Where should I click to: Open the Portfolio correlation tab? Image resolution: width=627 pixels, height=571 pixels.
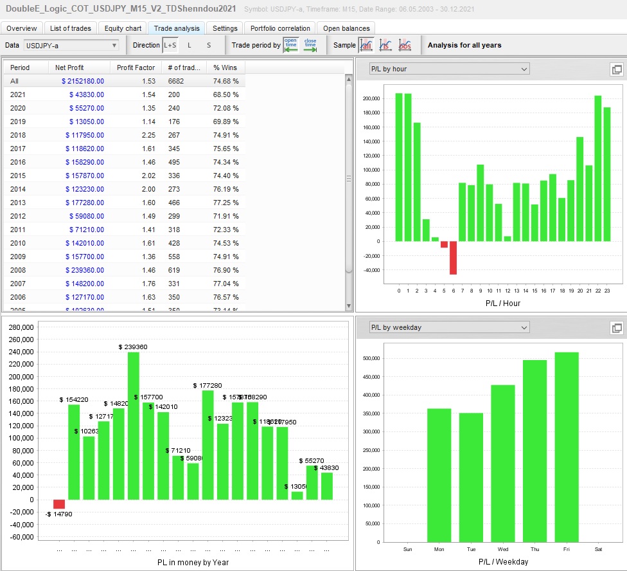(280, 28)
